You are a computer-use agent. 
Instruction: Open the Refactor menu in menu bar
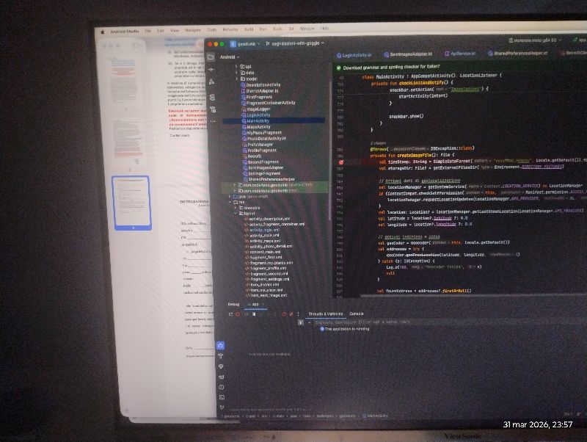[x=232, y=29]
